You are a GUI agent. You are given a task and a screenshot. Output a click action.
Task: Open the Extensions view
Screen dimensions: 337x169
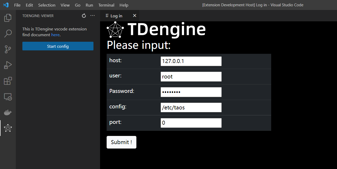point(8,81)
